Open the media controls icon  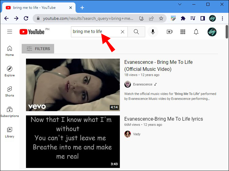[x=193, y=18]
